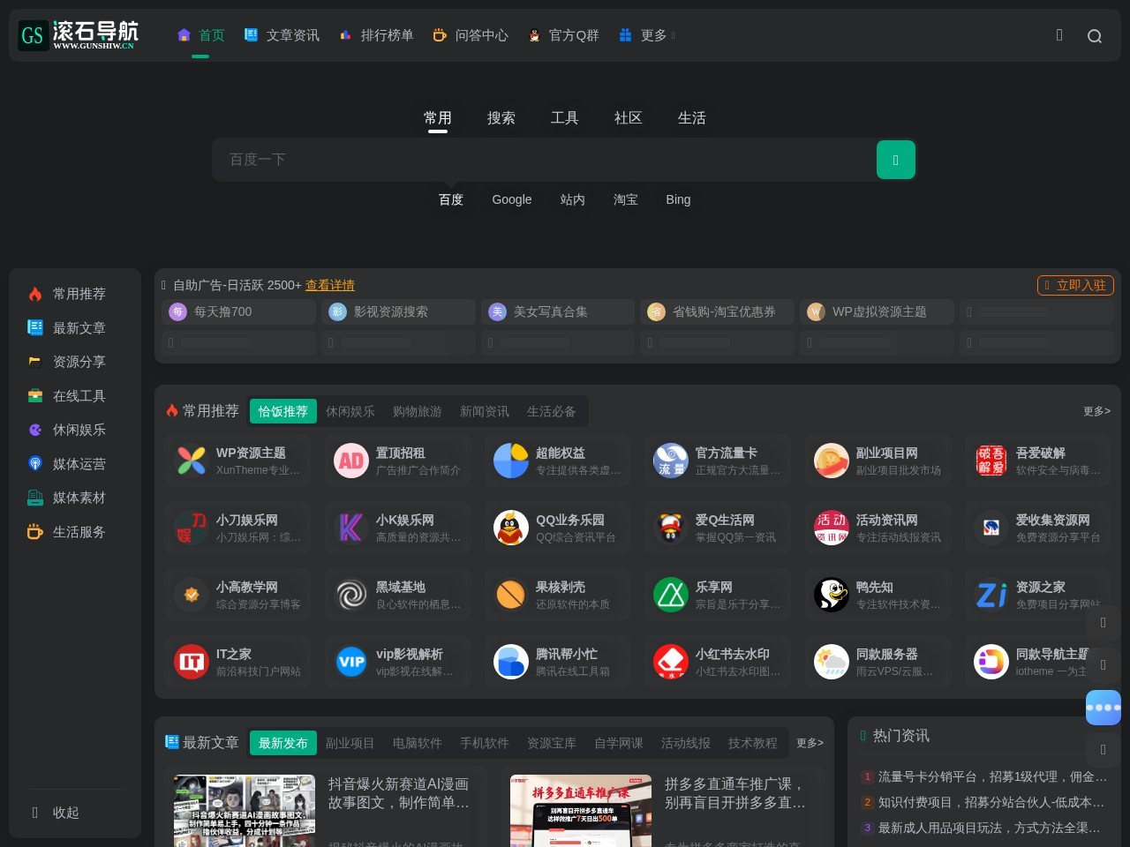Visit the 吾爱破解 site card
Viewport: 1130px width, 847px height.
coord(1037,461)
